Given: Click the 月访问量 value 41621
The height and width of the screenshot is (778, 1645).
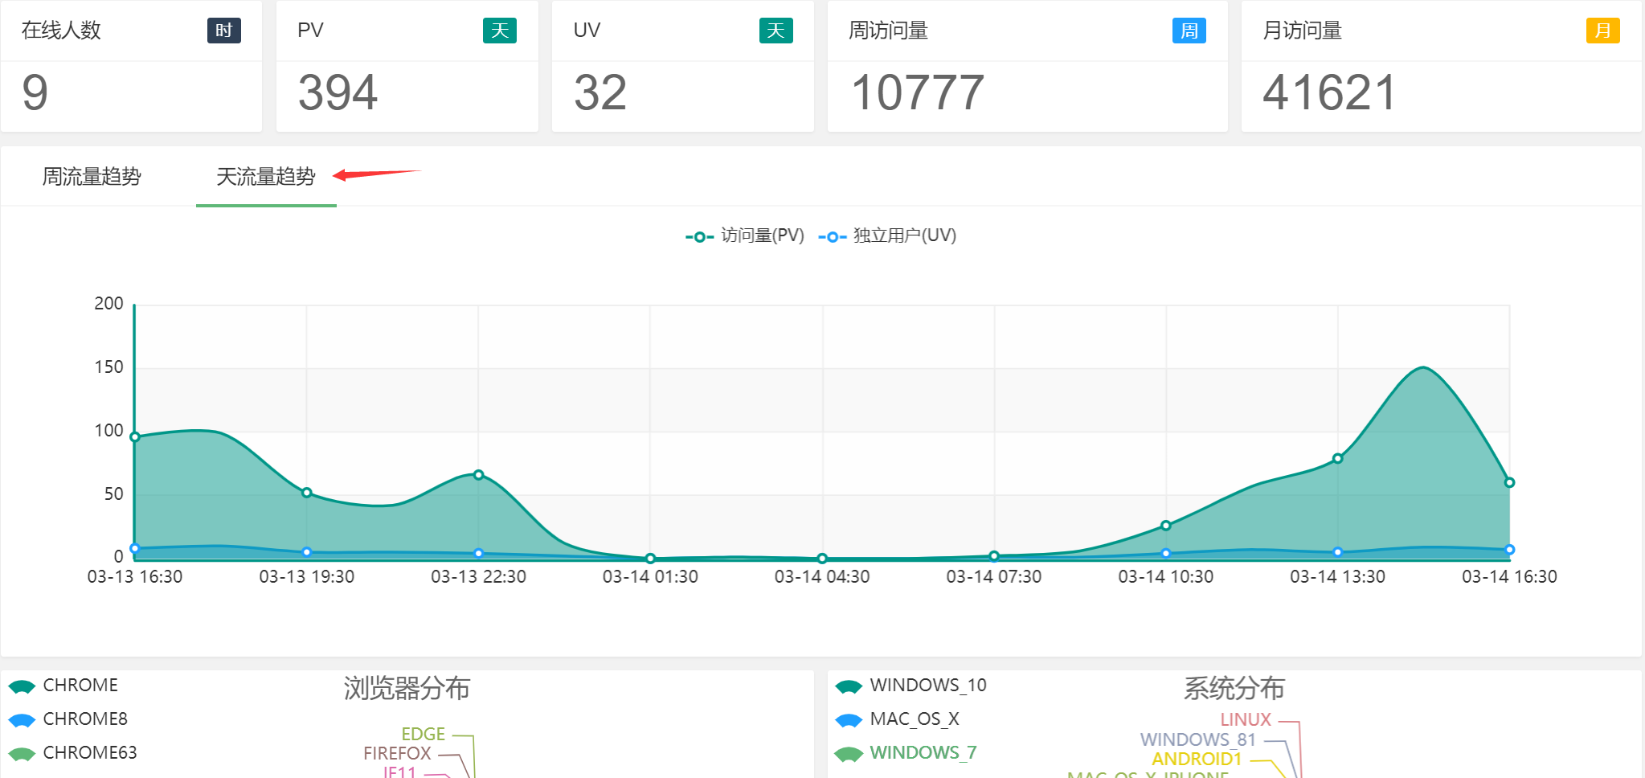Looking at the screenshot, I should tap(1329, 92).
